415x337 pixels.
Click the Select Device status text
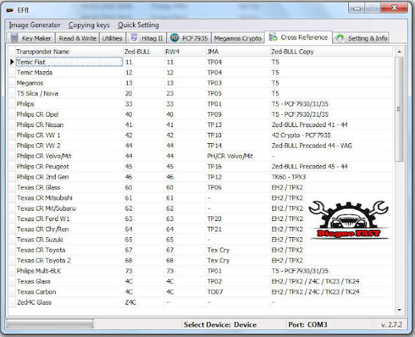pyautogui.click(x=220, y=325)
